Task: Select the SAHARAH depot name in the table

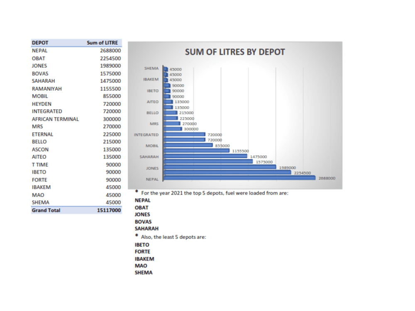Action: point(44,81)
